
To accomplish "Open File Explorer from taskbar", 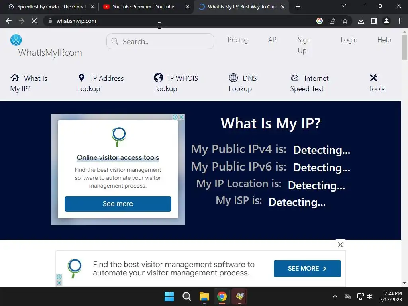I will [204, 296].
